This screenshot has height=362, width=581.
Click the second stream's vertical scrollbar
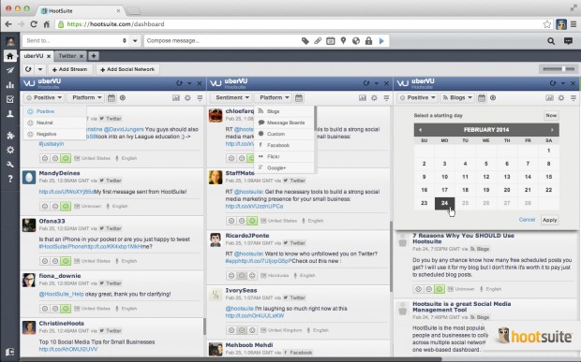391,257
